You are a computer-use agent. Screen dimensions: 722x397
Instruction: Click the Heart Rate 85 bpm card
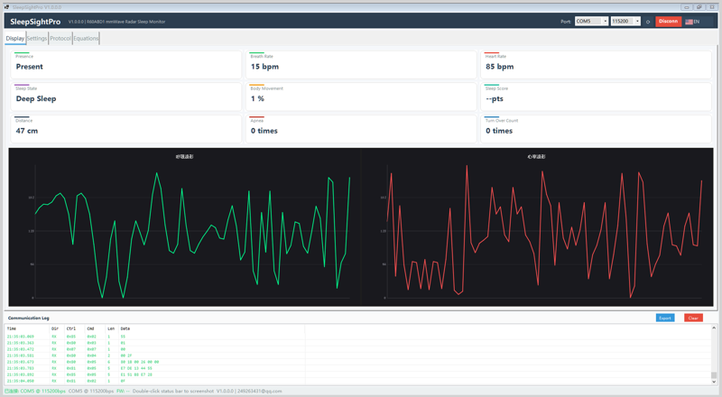pyautogui.click(x=596, y=64)
